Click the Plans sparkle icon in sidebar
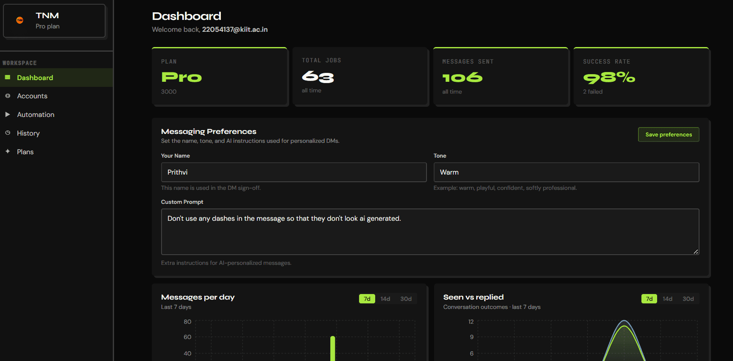Image resolution: width=733 pixels, height=361 pixels. tap(8, 151)
